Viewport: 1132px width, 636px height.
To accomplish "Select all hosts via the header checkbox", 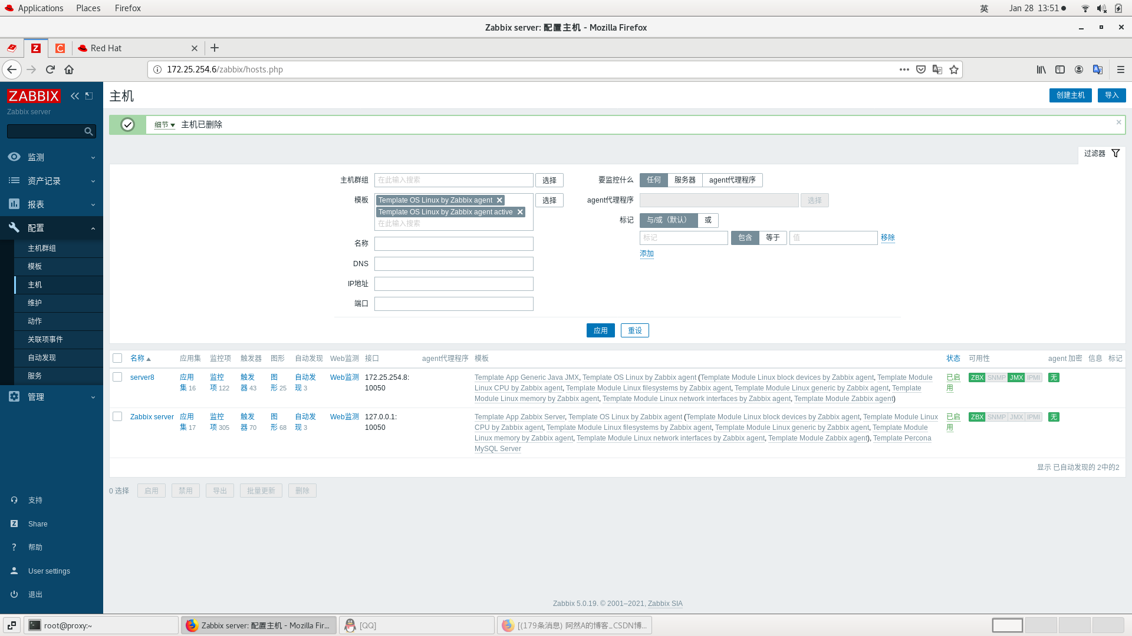I will pos(117,358).
